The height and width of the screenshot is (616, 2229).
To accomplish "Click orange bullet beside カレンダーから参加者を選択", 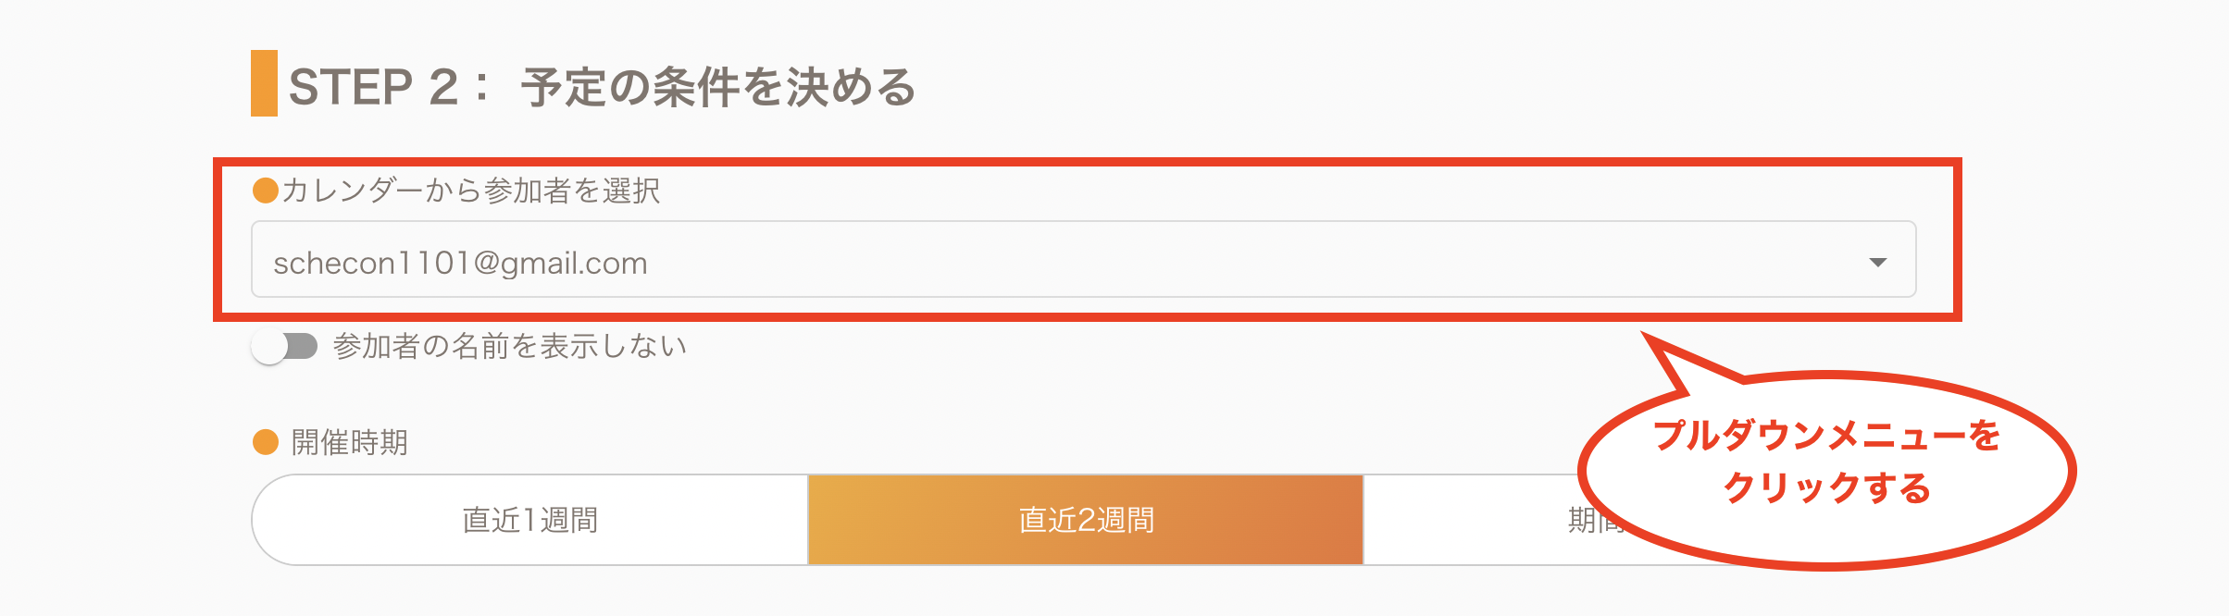I will click(x=266, y=191).
